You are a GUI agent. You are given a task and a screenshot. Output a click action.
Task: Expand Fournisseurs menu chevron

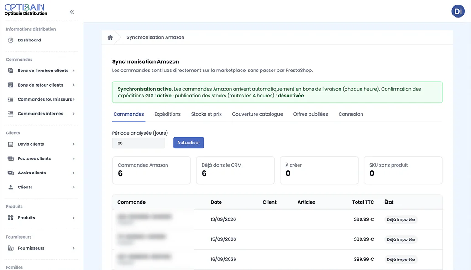[73, 248]
